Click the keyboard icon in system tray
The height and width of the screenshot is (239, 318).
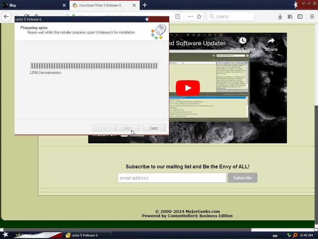[x=275, y=236]
